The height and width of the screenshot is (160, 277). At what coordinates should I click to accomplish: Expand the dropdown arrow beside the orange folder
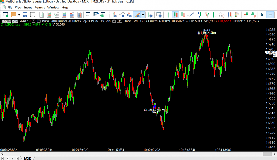click(19, 15)
